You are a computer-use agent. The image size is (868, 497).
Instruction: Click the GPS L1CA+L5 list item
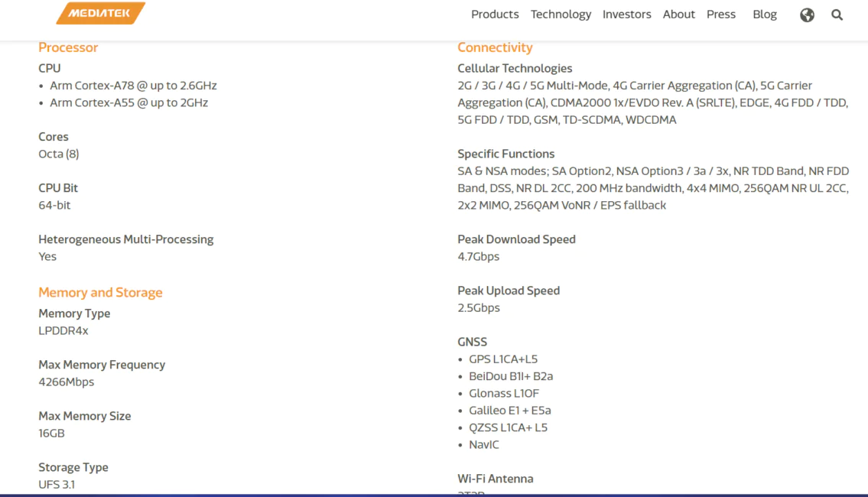coord(503,359)
